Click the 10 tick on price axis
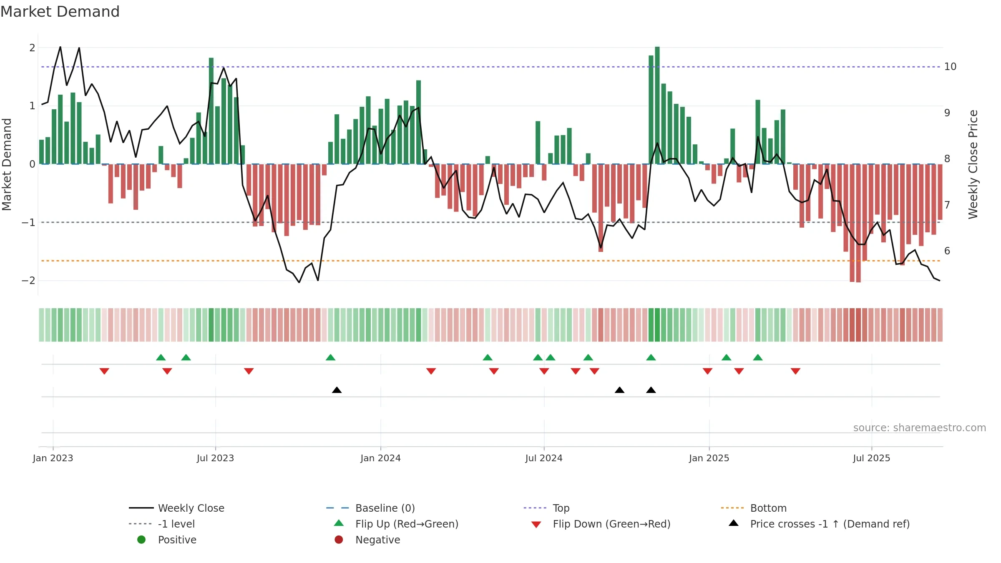This screenshot has height=563, width=1001. click(951, 67)
